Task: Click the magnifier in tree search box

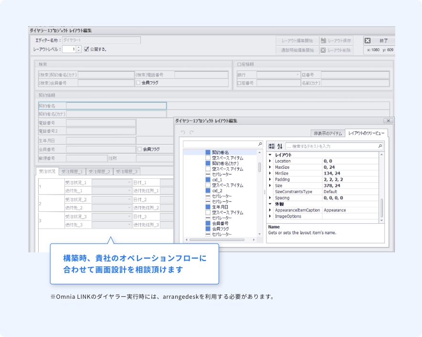Action: coord(260,144)
